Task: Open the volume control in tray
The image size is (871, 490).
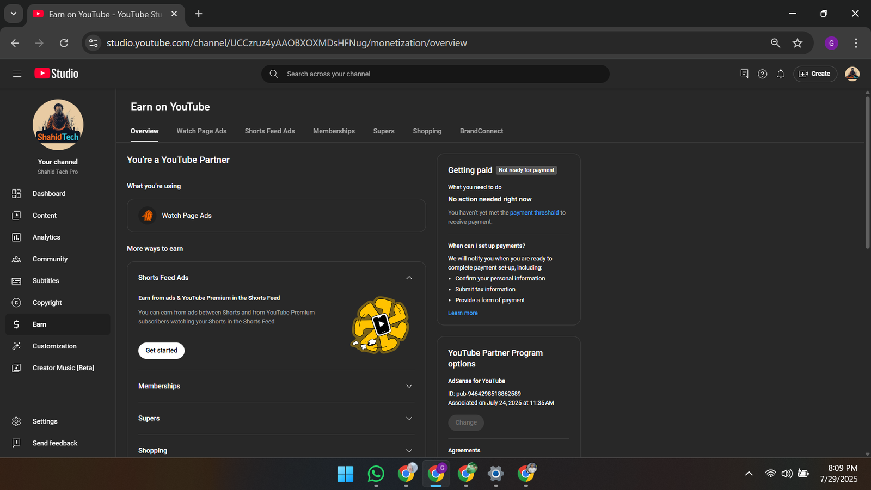Action: (x=787, y=474)
